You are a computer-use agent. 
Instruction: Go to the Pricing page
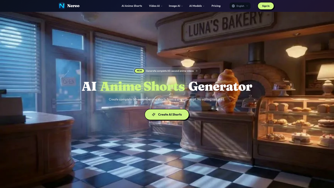[216, 6]
